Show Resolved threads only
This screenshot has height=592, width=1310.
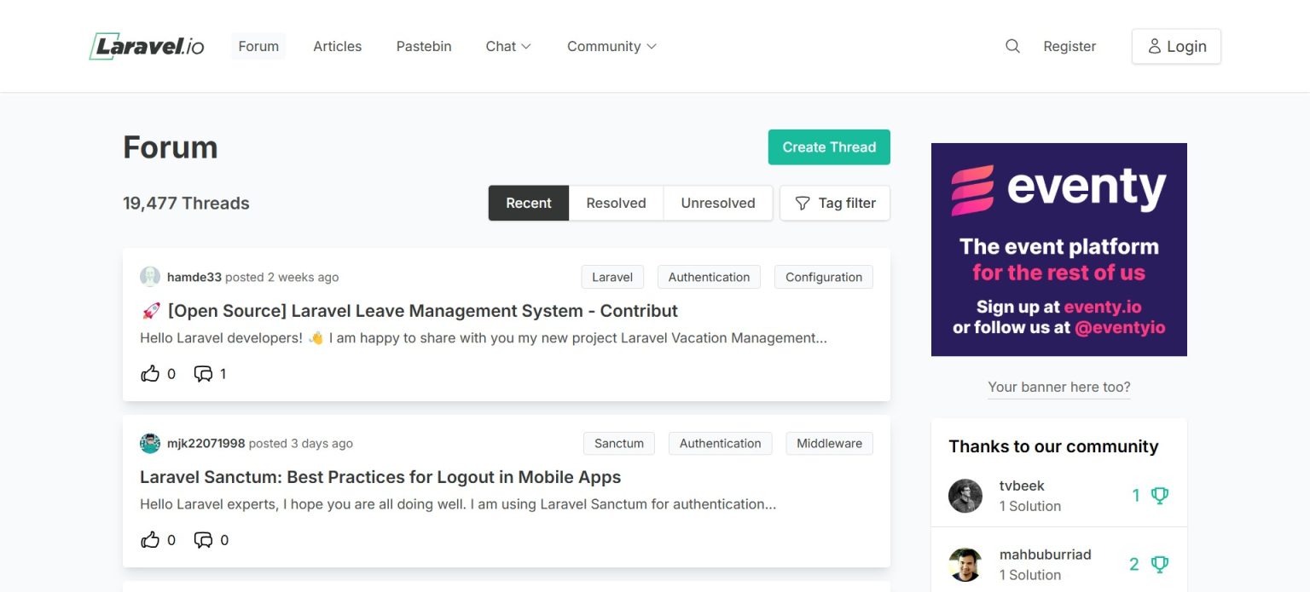tap(616, 203)
